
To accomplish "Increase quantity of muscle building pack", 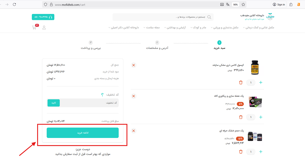I will pyautogui.click(x=261, y=117).
